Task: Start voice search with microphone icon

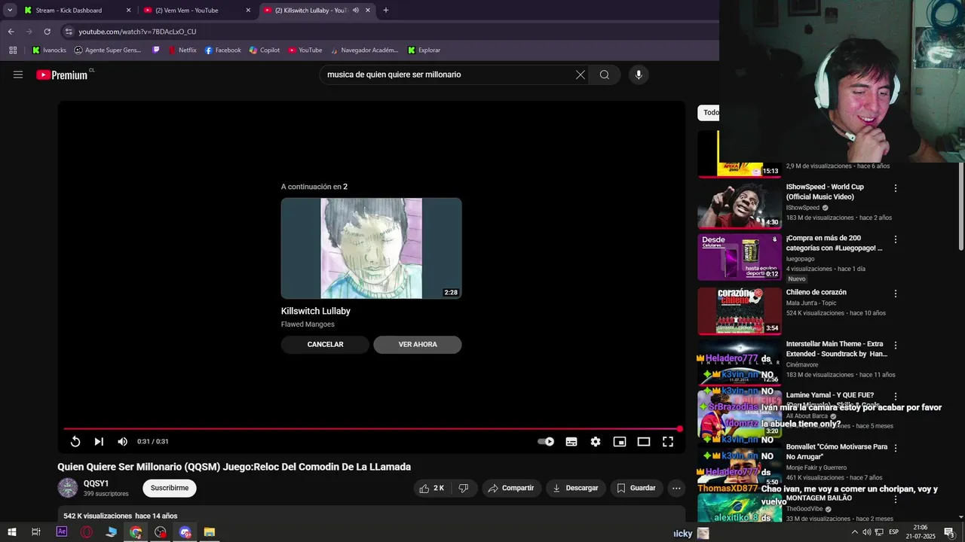Action: 639,75
